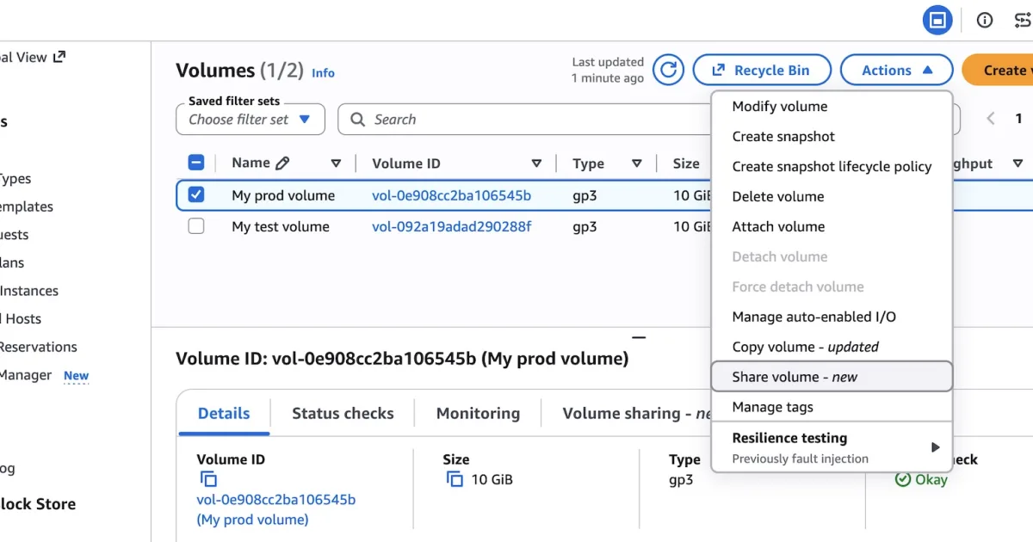Open volume link vol-0e908cc2ba106545b in table
1033x542 pixels.
[451, 195]
